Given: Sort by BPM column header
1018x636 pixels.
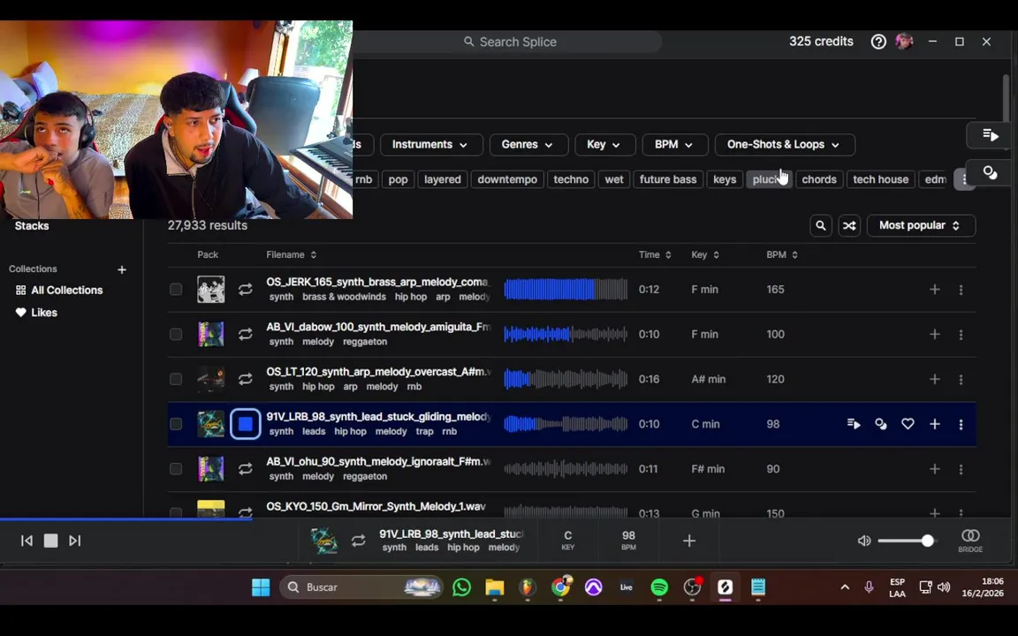Looking at the screenshot, I should pyautogui.click(x=782, y=255).
